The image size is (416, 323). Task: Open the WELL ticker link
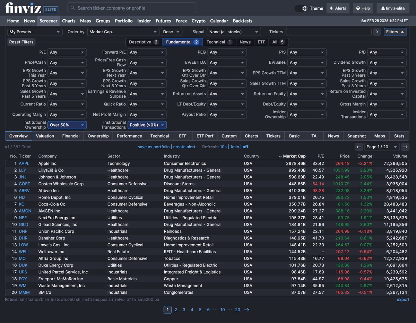[x=24, y=252]
